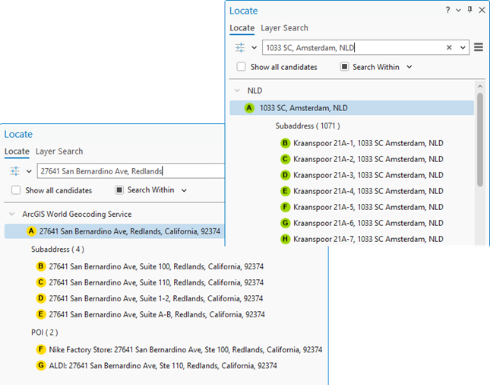
Task: Toggle auto-hide pin on Locate pane
Action: click(x=469, y=10)
